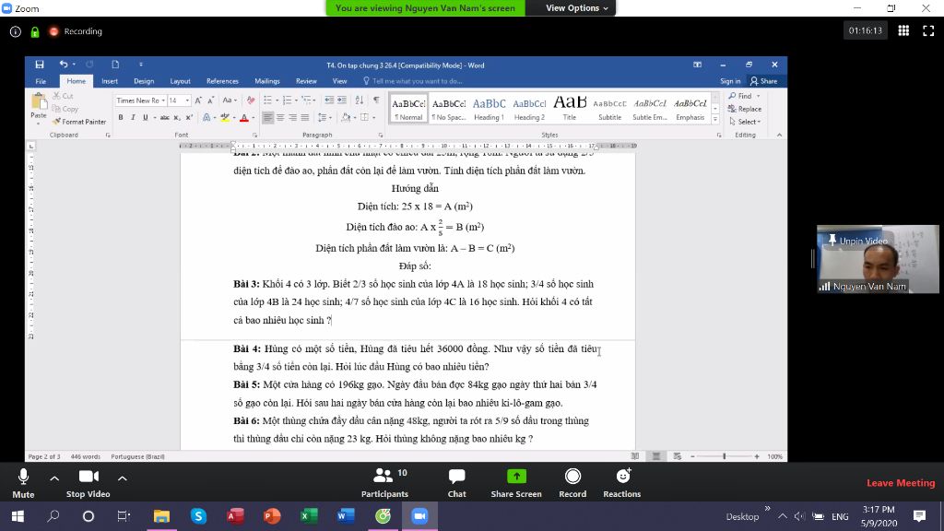The width and height of the screenshot is (944, 531).
Task: Apply Heading 1 style
Action: 489,109
